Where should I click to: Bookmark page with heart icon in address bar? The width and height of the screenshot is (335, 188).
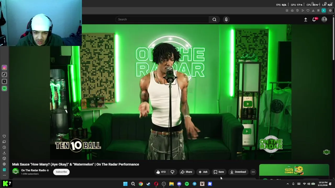pos(308,10)
